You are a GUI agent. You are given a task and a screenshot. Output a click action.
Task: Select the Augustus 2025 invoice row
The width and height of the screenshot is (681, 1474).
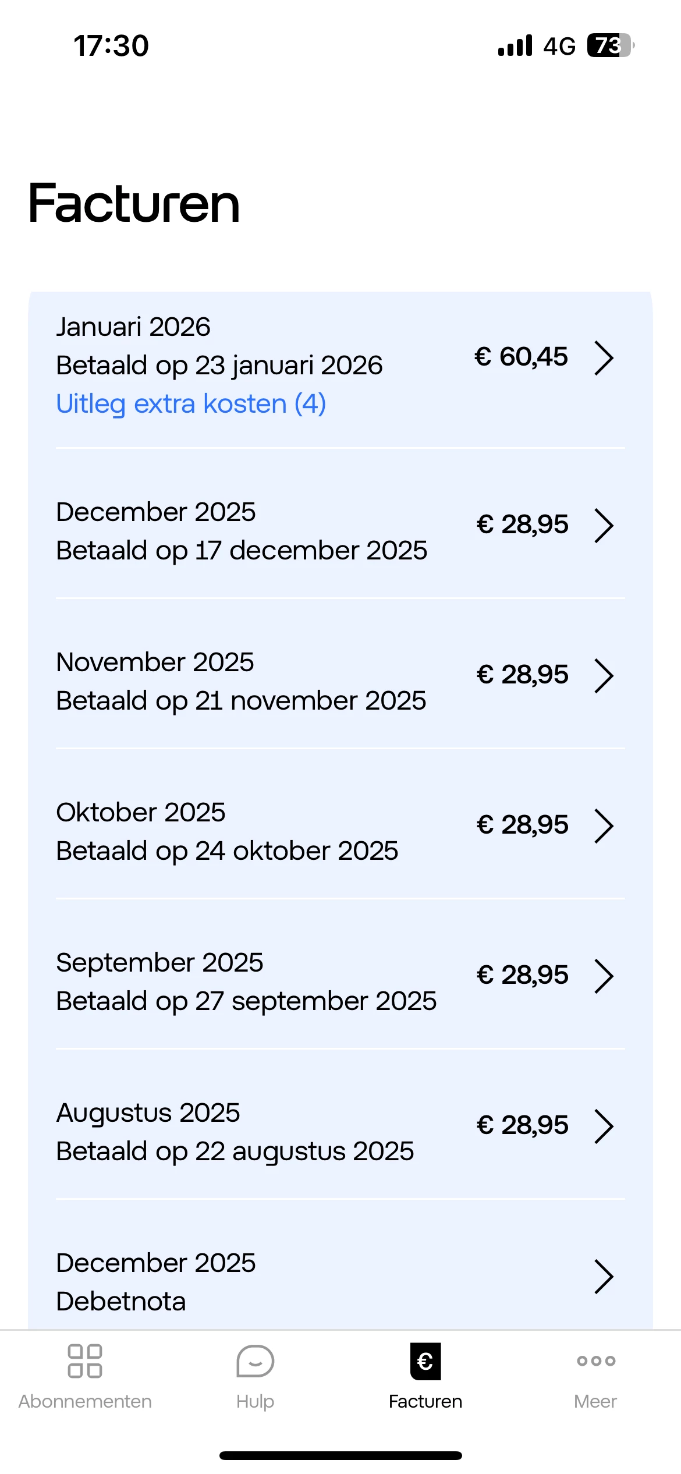tap(291, 1131)
